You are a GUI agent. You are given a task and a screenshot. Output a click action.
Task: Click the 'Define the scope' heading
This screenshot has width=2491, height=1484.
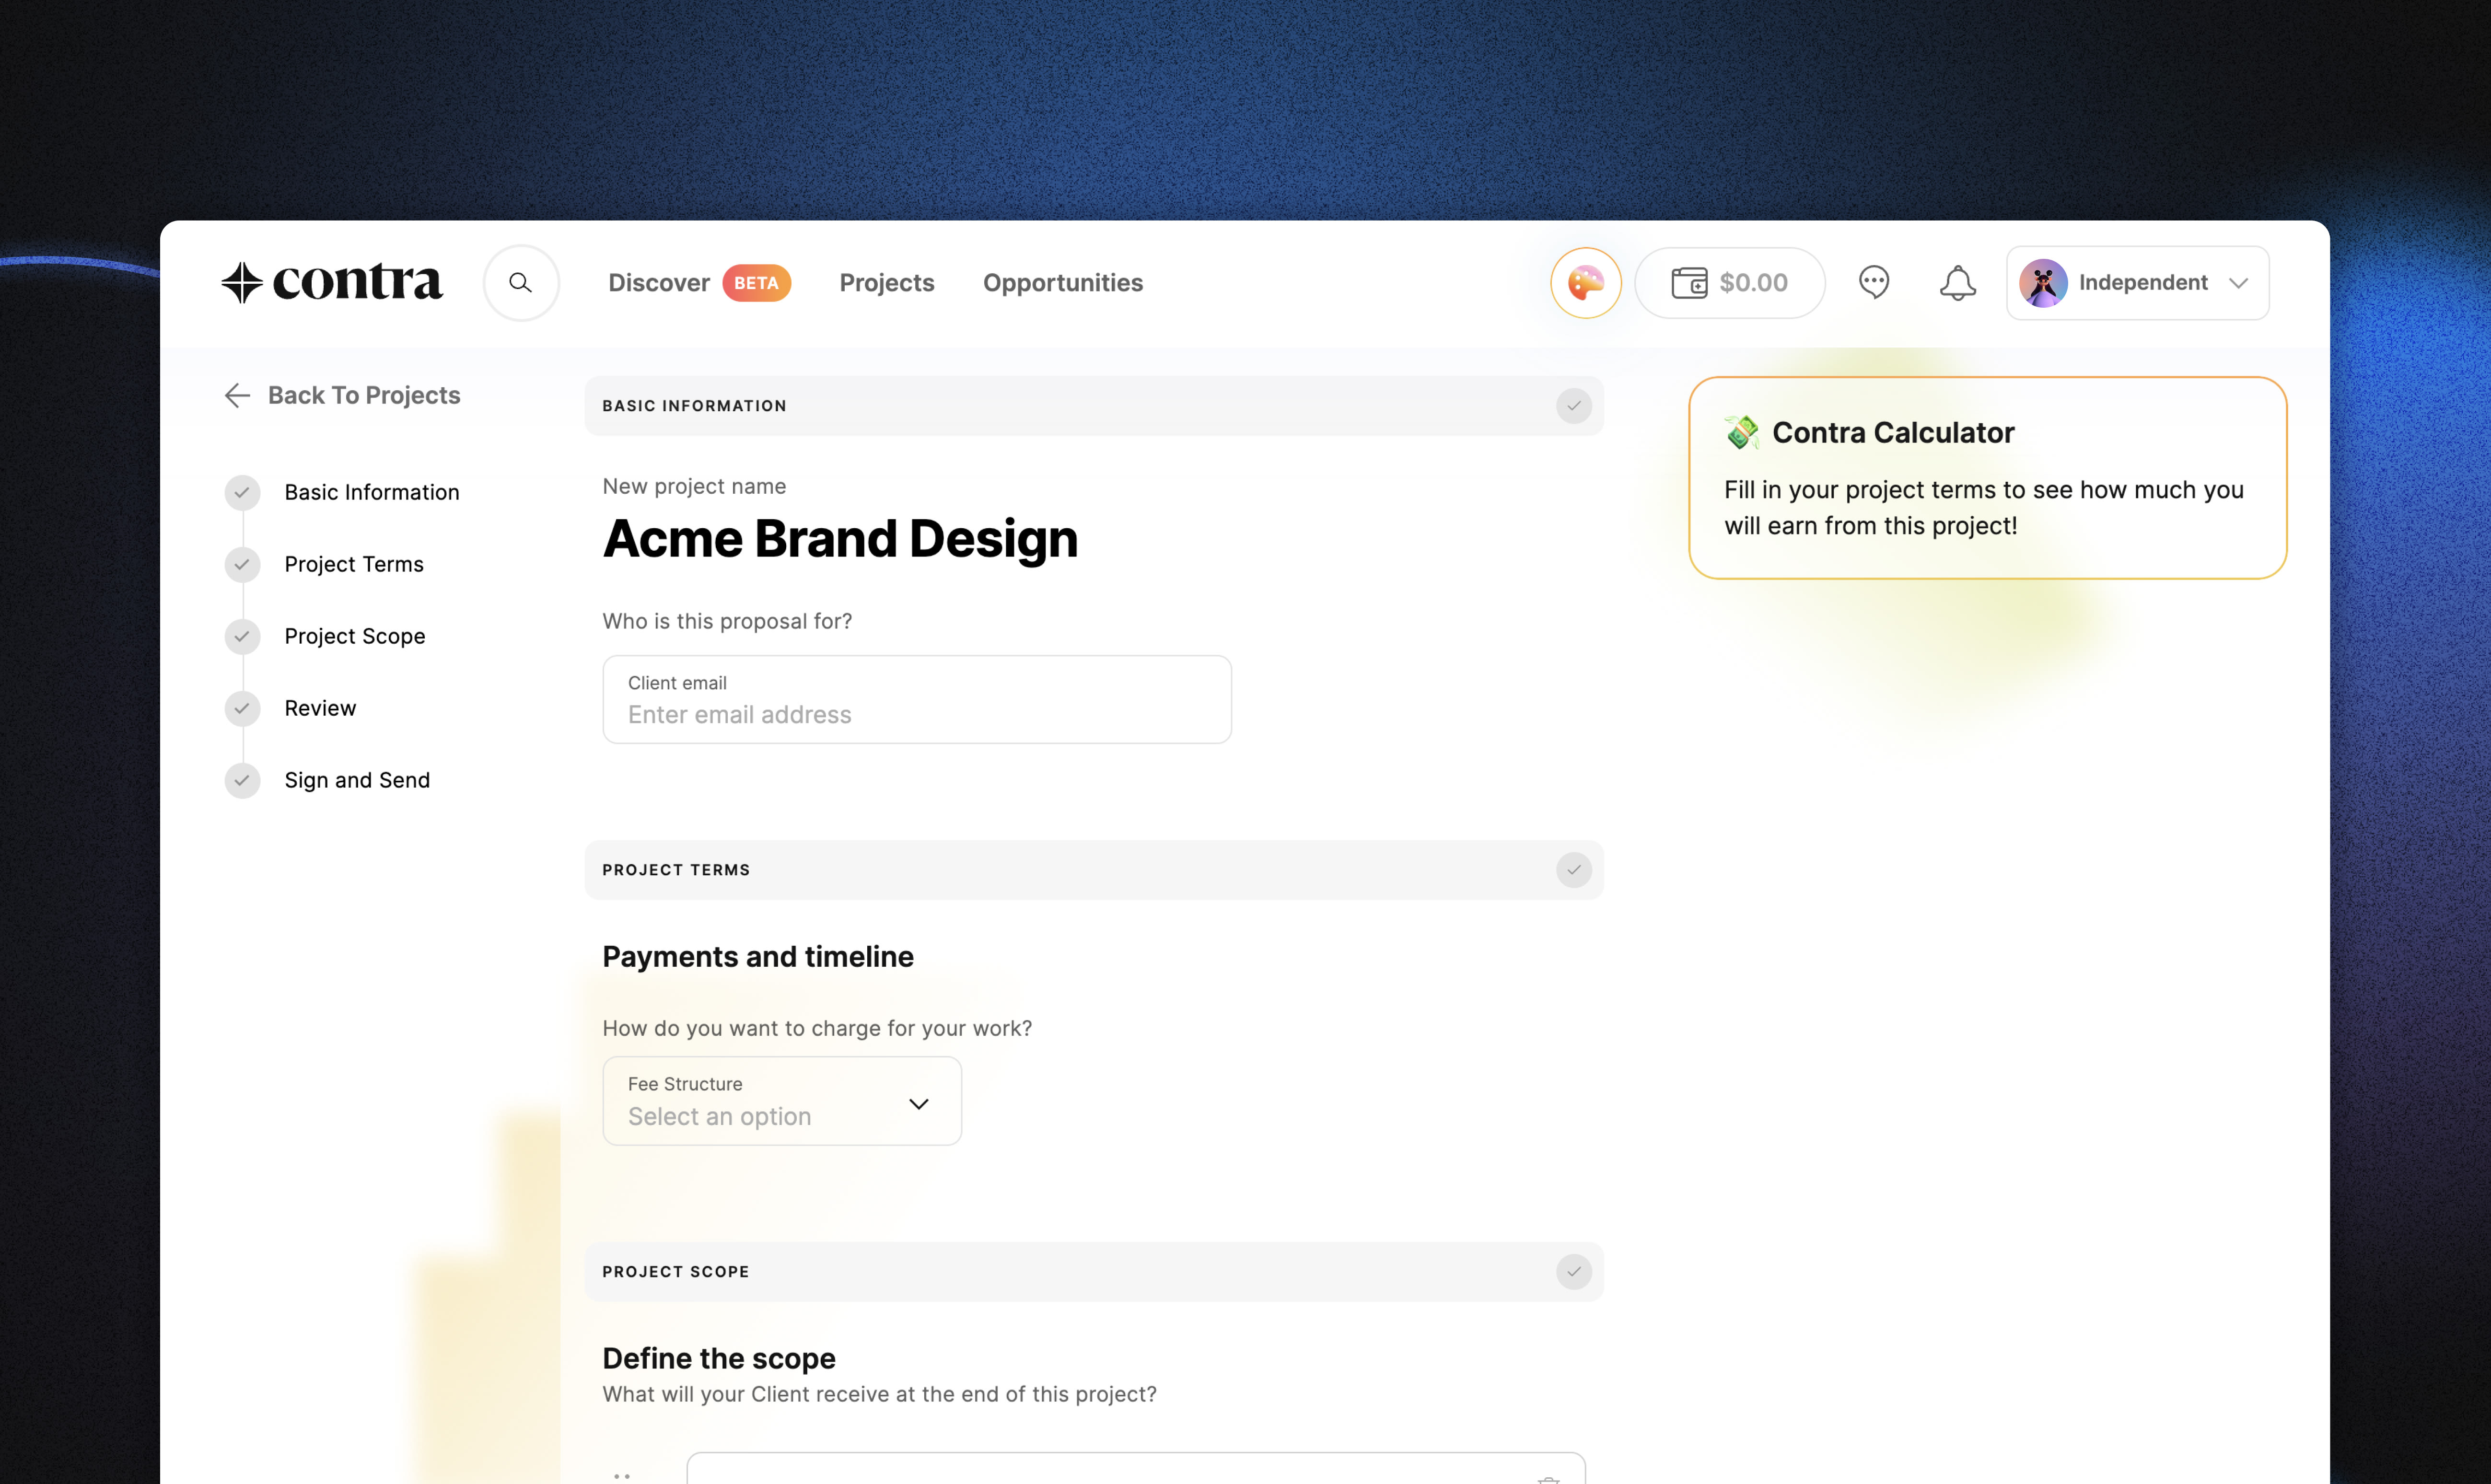(718, 1359)
